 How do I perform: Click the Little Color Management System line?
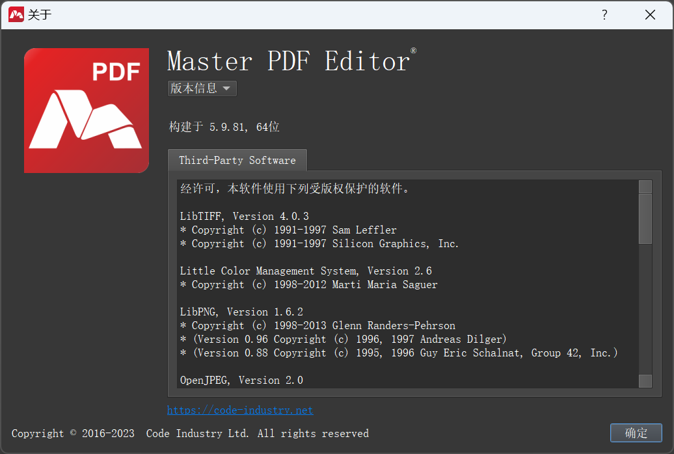306,271
